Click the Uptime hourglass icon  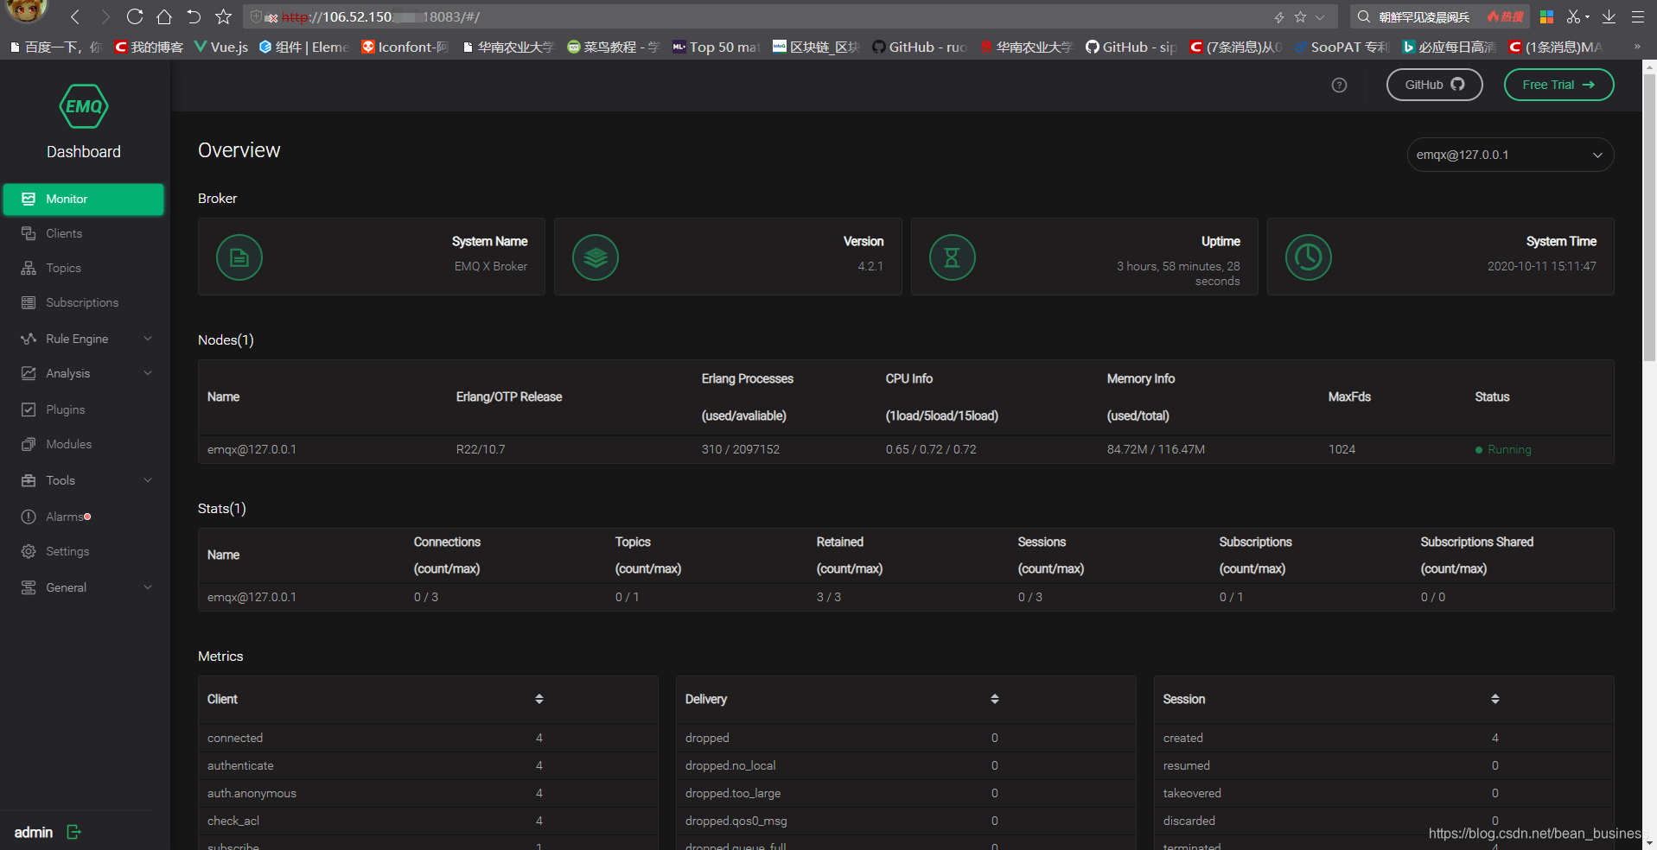point(952,257)
